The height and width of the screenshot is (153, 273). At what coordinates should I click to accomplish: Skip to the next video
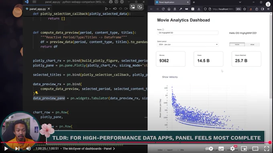(x=17, y=149)
